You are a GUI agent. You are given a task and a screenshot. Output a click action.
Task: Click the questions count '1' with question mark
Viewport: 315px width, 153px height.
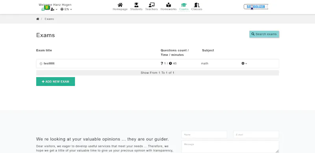(163, 63)
